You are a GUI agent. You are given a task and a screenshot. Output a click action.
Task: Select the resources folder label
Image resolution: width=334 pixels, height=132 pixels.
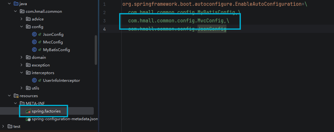click(x=29, y=96)
